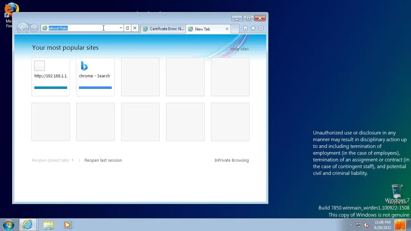This screenshot has height=231, width=411.
Task: Refresh the page with the reload icon
Action: tap(127, 28)
